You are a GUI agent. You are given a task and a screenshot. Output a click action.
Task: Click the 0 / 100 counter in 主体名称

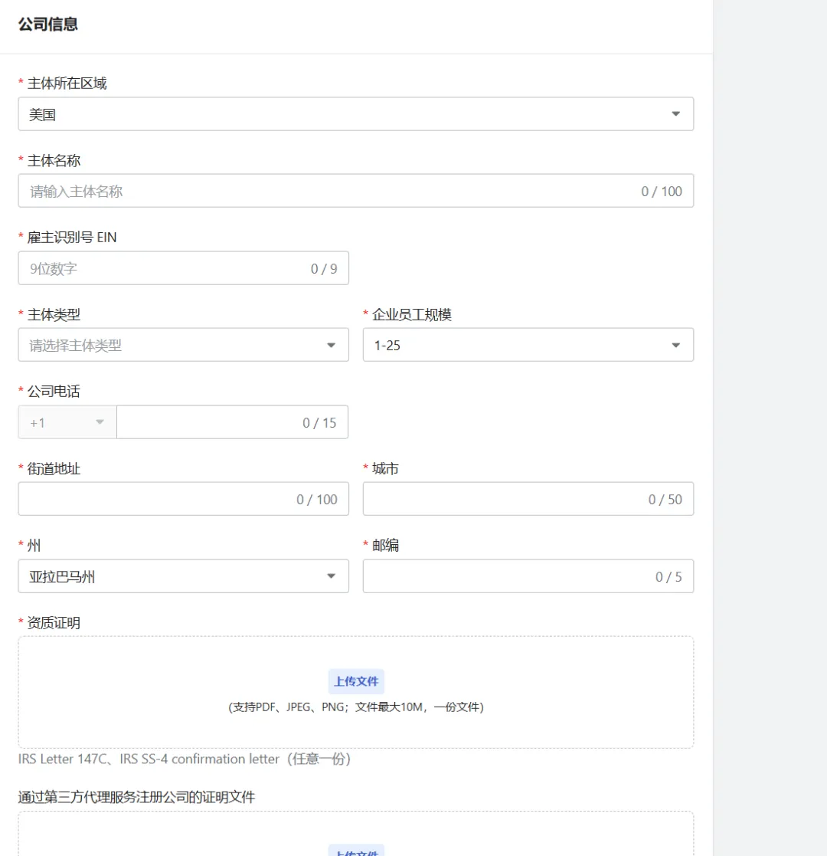coord(661,192)
